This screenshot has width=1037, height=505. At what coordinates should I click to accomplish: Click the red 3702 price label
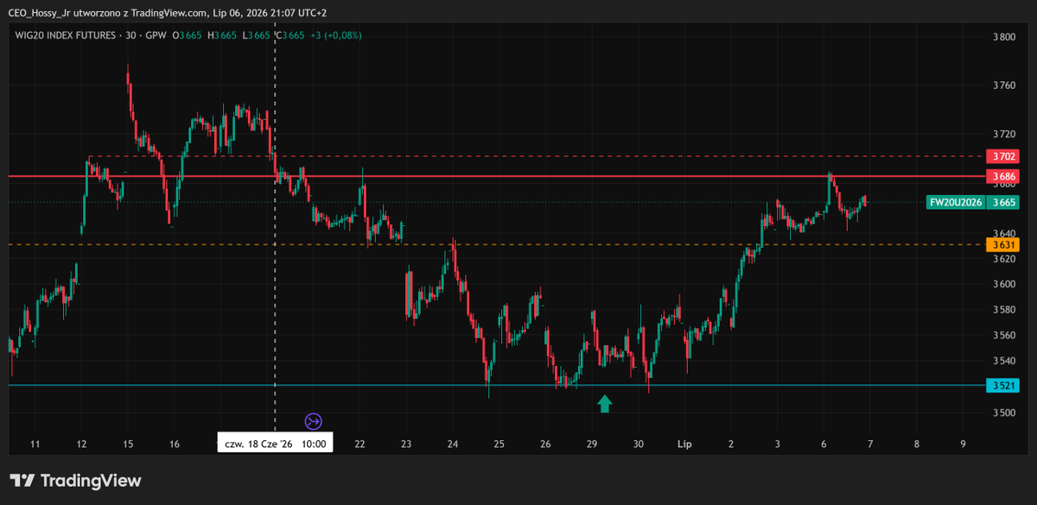[x=1003, y=156]
